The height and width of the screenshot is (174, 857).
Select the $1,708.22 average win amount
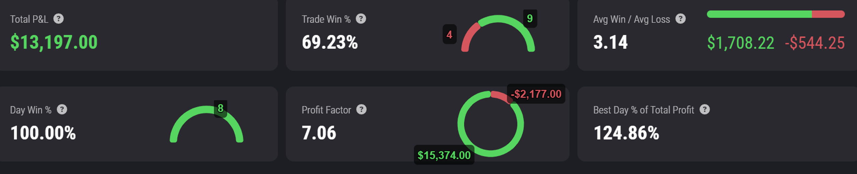point(741,43)
